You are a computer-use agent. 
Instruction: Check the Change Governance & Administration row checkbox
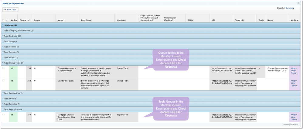coord(3,68)
